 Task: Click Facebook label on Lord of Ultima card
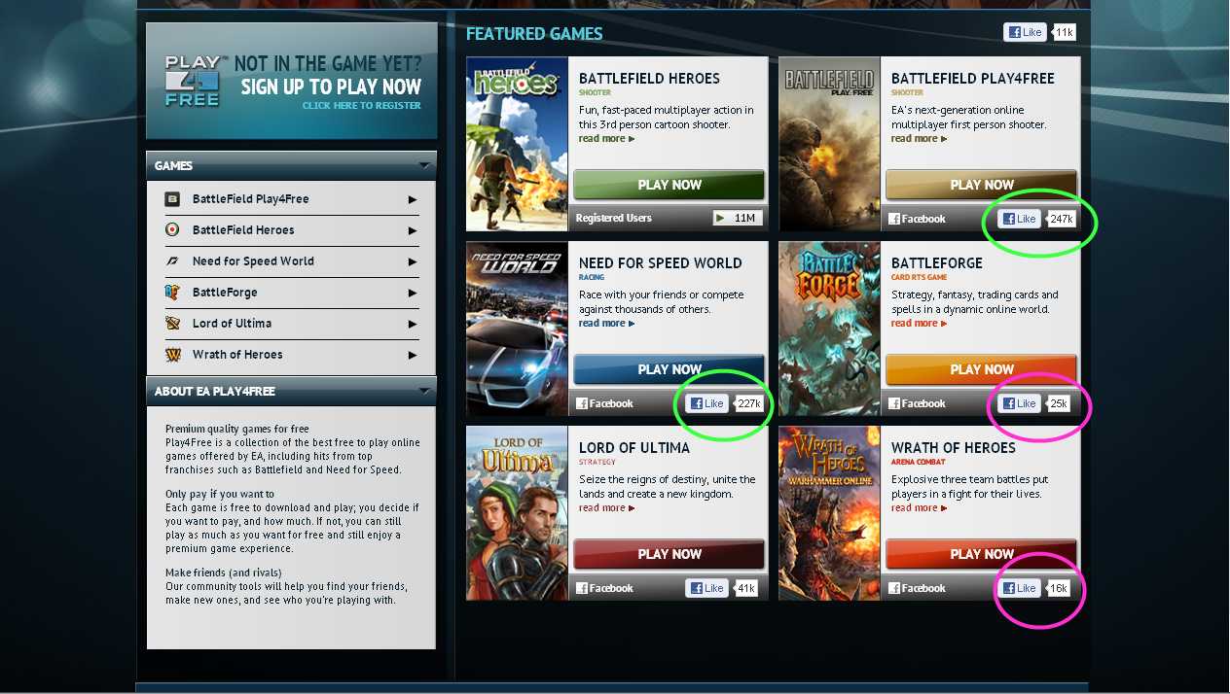[x=604, y=588]
